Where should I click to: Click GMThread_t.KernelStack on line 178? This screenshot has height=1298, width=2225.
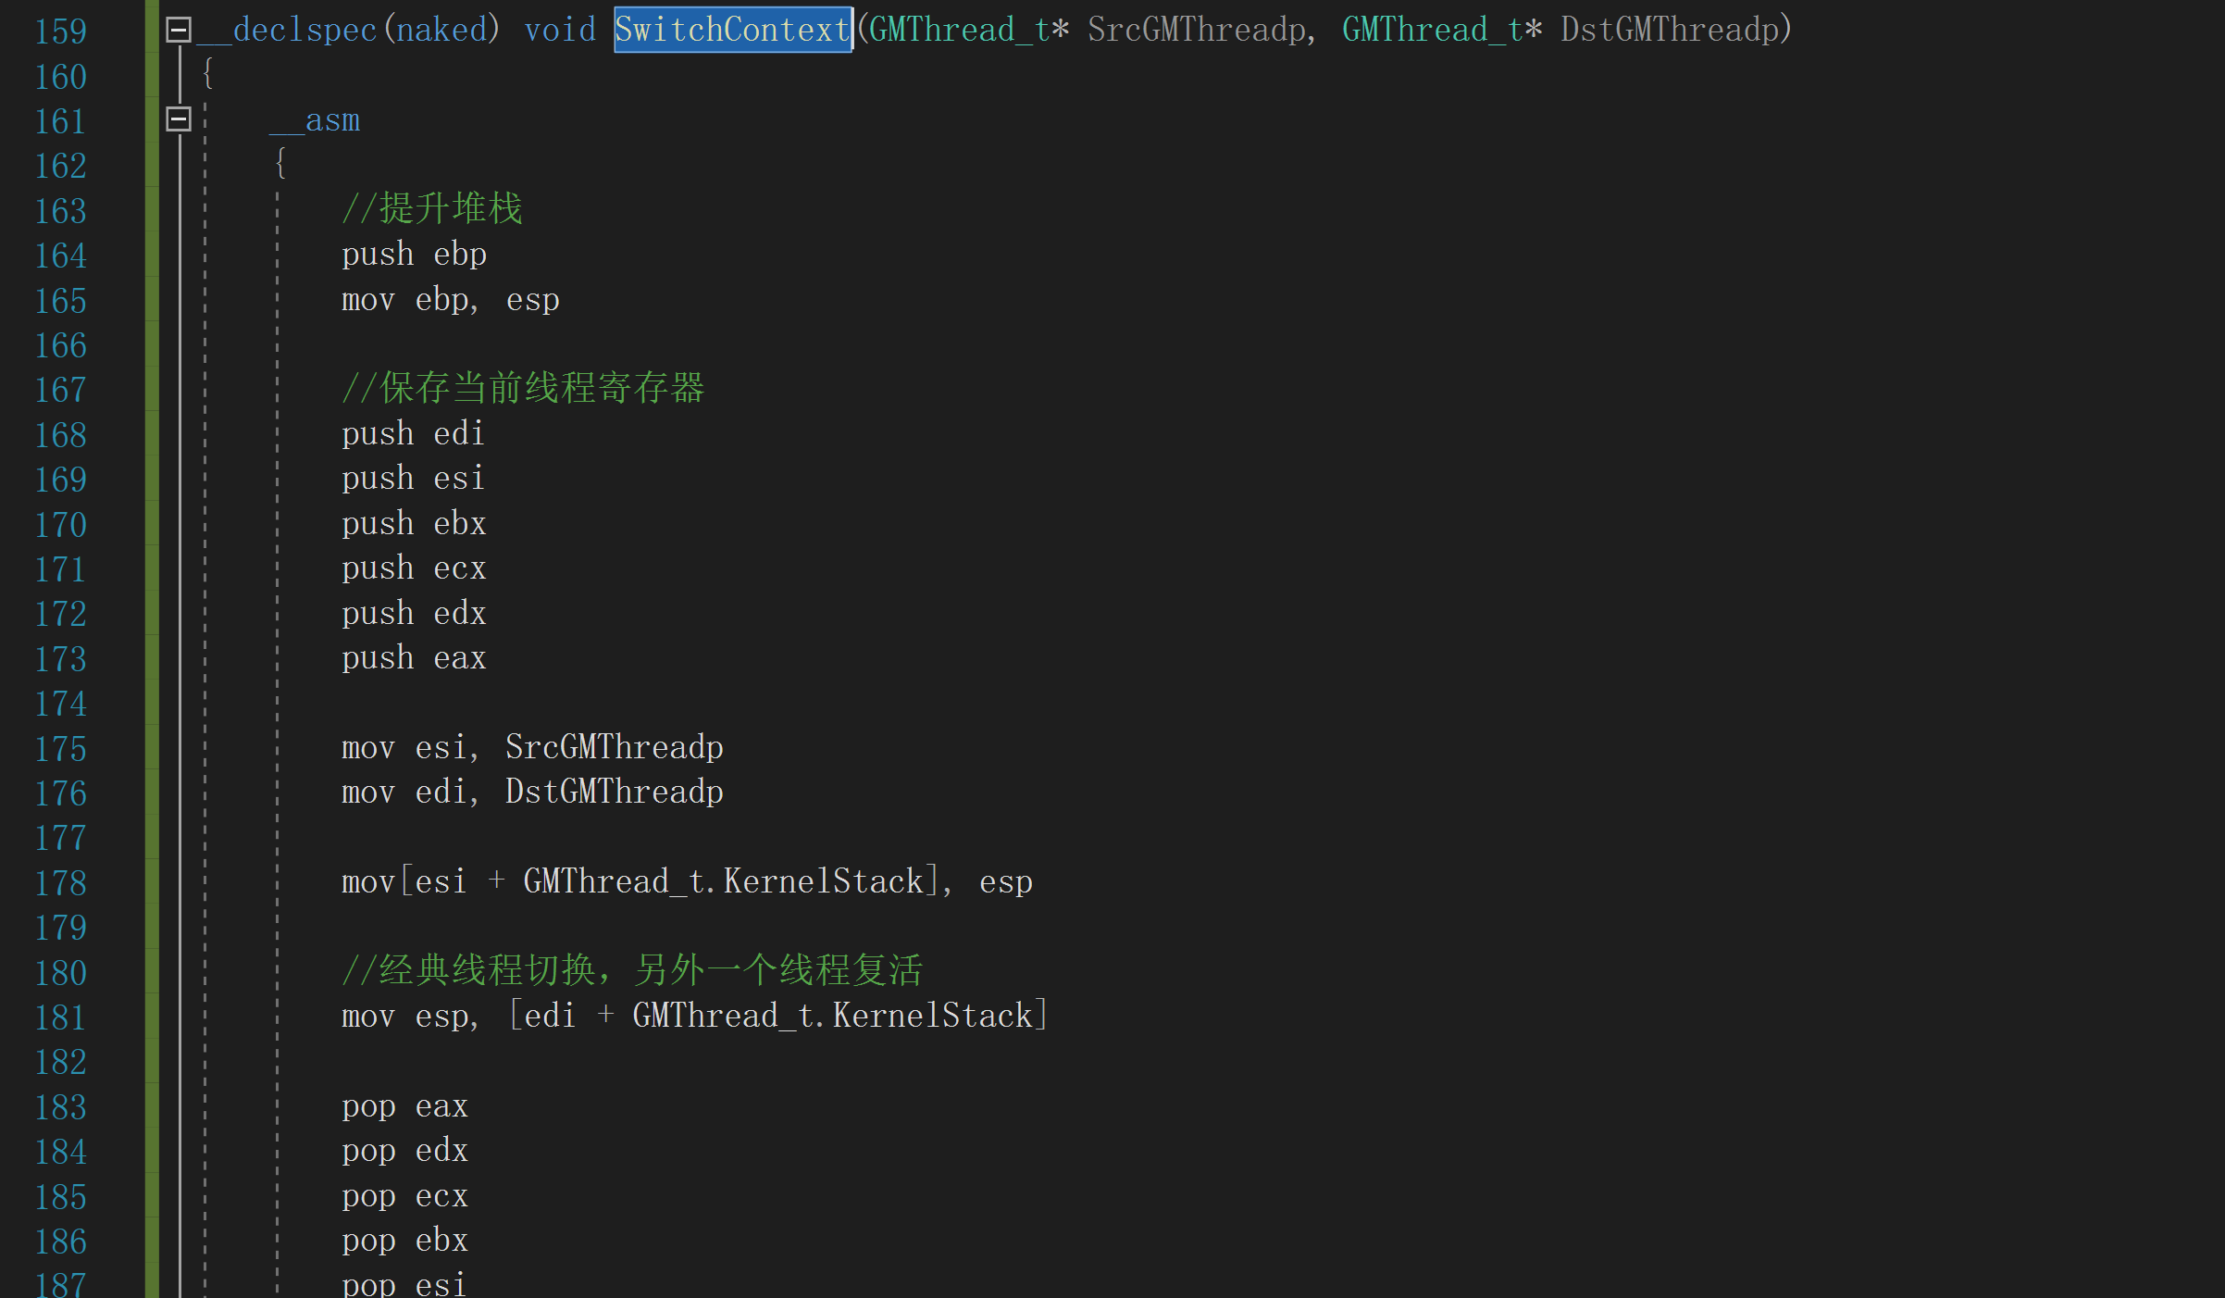click(x=724, y=882)
